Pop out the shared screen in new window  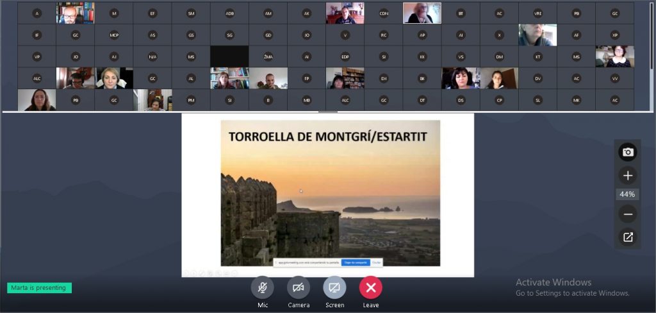(628, 237)
